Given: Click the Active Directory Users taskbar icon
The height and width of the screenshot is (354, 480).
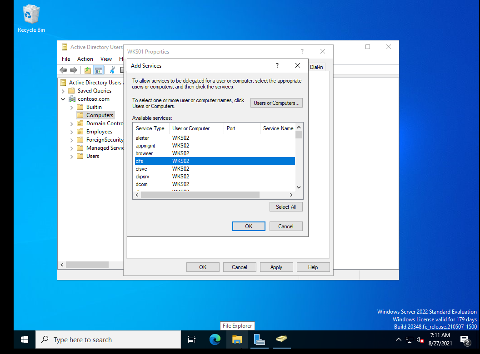Looking at the screenshot, I should tap(282, 339).
